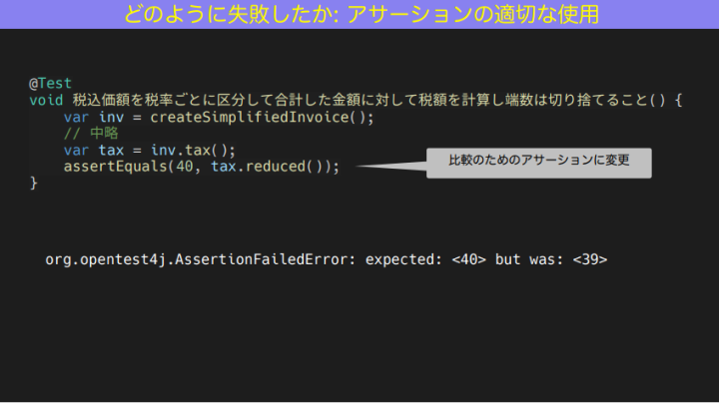
Task: Click the number 40 inside assertEquals
Action: [x=185, y=167]
